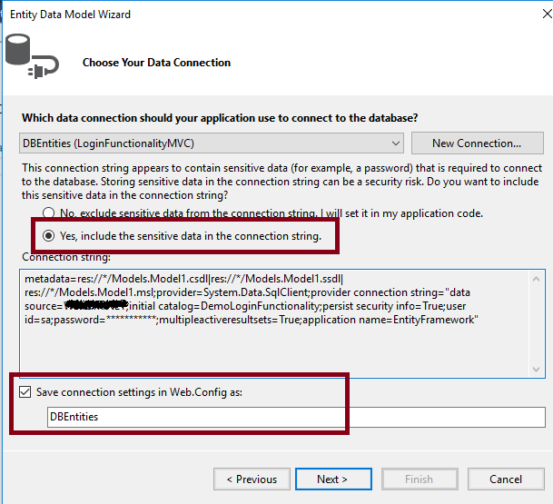Click the 'Choose Your Data Connection' heading
The image size is (553, 504).
156,63
